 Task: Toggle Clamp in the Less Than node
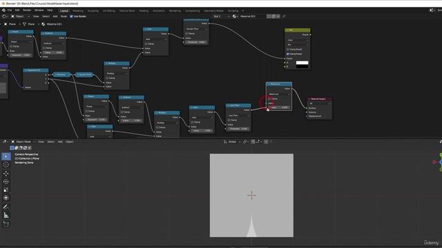[229, 120]
